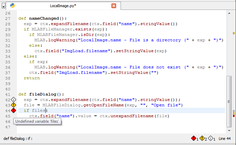Click the 'return' statement on line 38
This screenshot has width=236, height=145.
tap(32, 78)
